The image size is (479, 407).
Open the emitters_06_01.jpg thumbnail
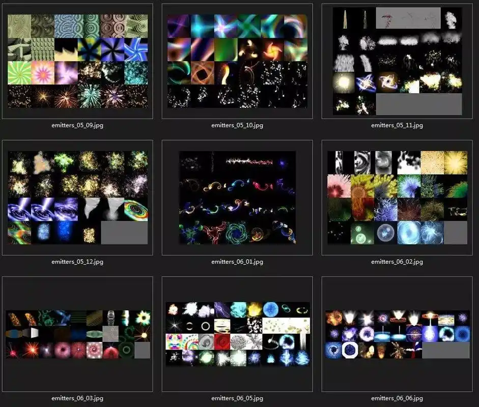click(x=237, y=197)
